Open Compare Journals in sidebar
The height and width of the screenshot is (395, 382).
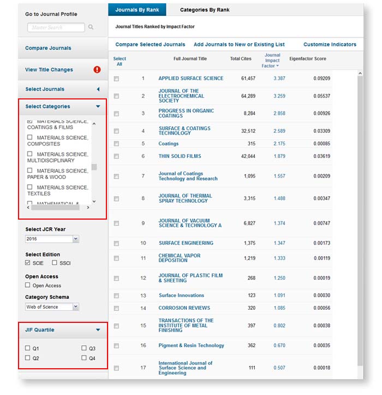pyautogui.click(x=48, y=48)
